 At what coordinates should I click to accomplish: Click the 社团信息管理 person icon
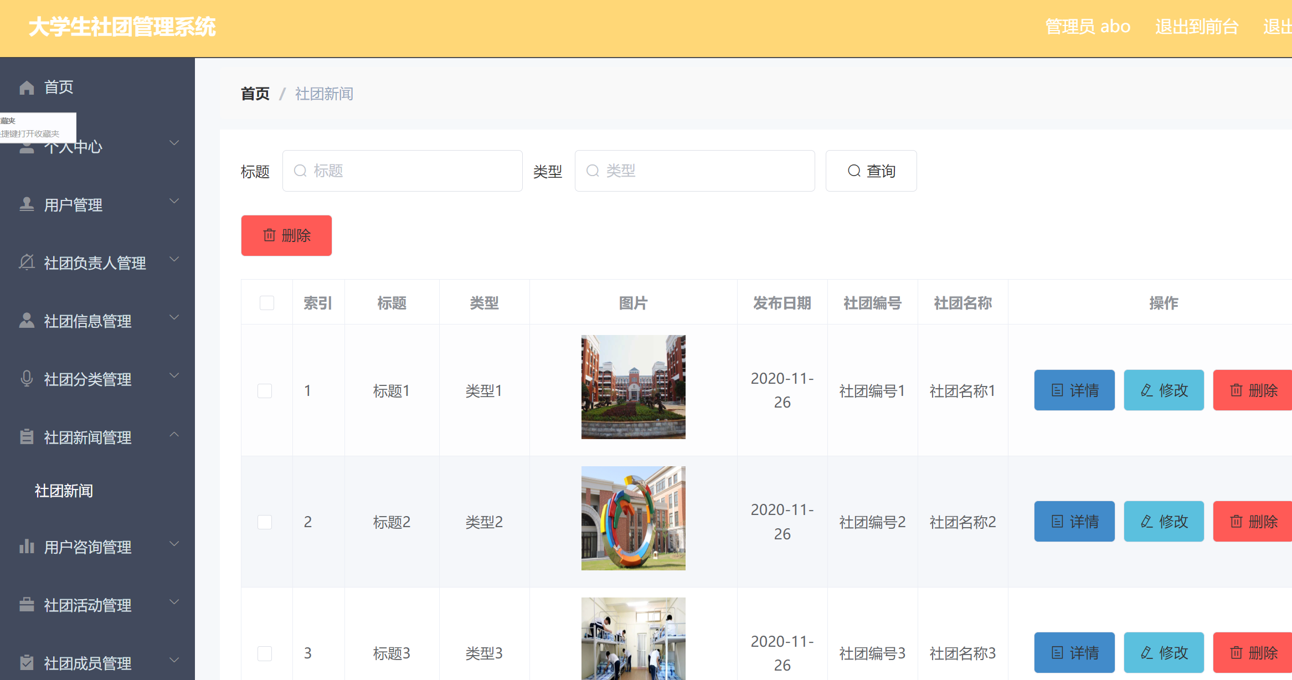point(27,321)
